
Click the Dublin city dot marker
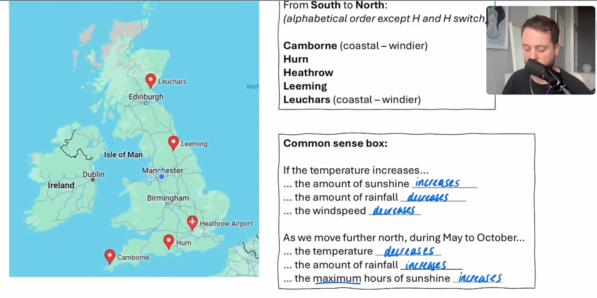click(x=93, y=180)
